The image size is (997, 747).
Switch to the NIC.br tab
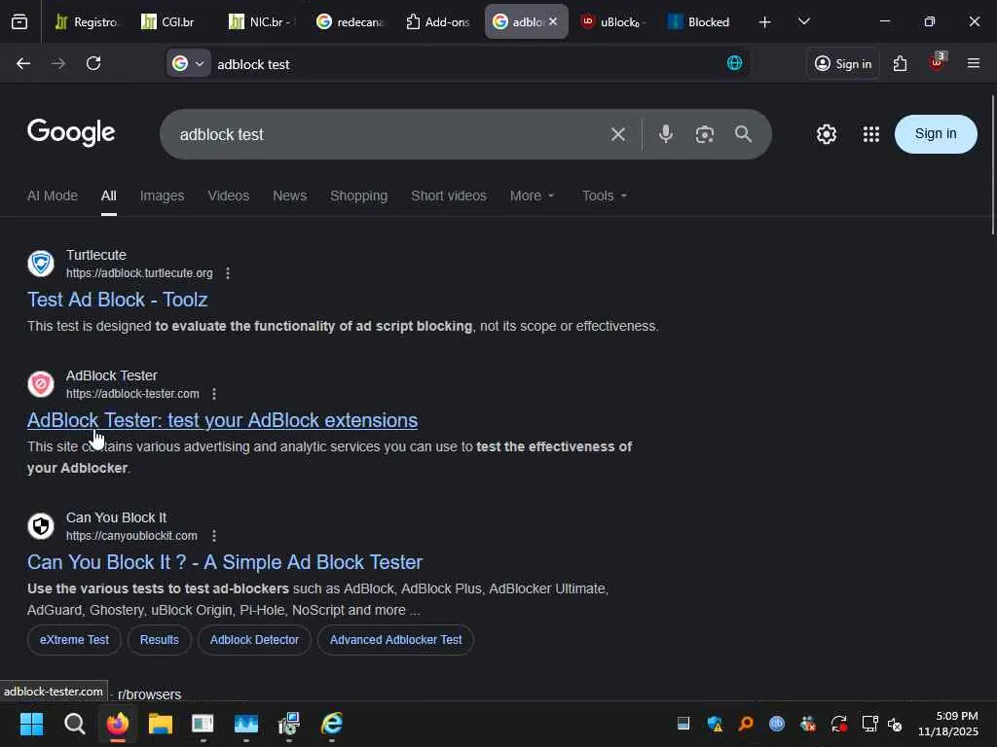262,21
